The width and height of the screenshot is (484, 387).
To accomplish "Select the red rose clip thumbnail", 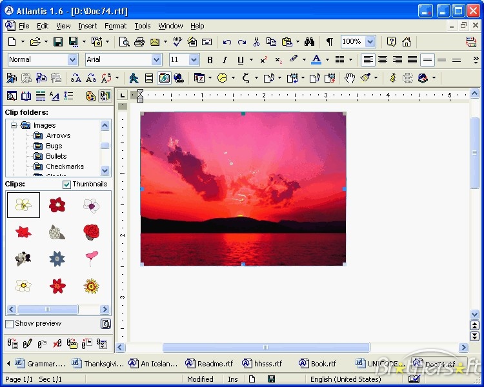I will point(92,231).
